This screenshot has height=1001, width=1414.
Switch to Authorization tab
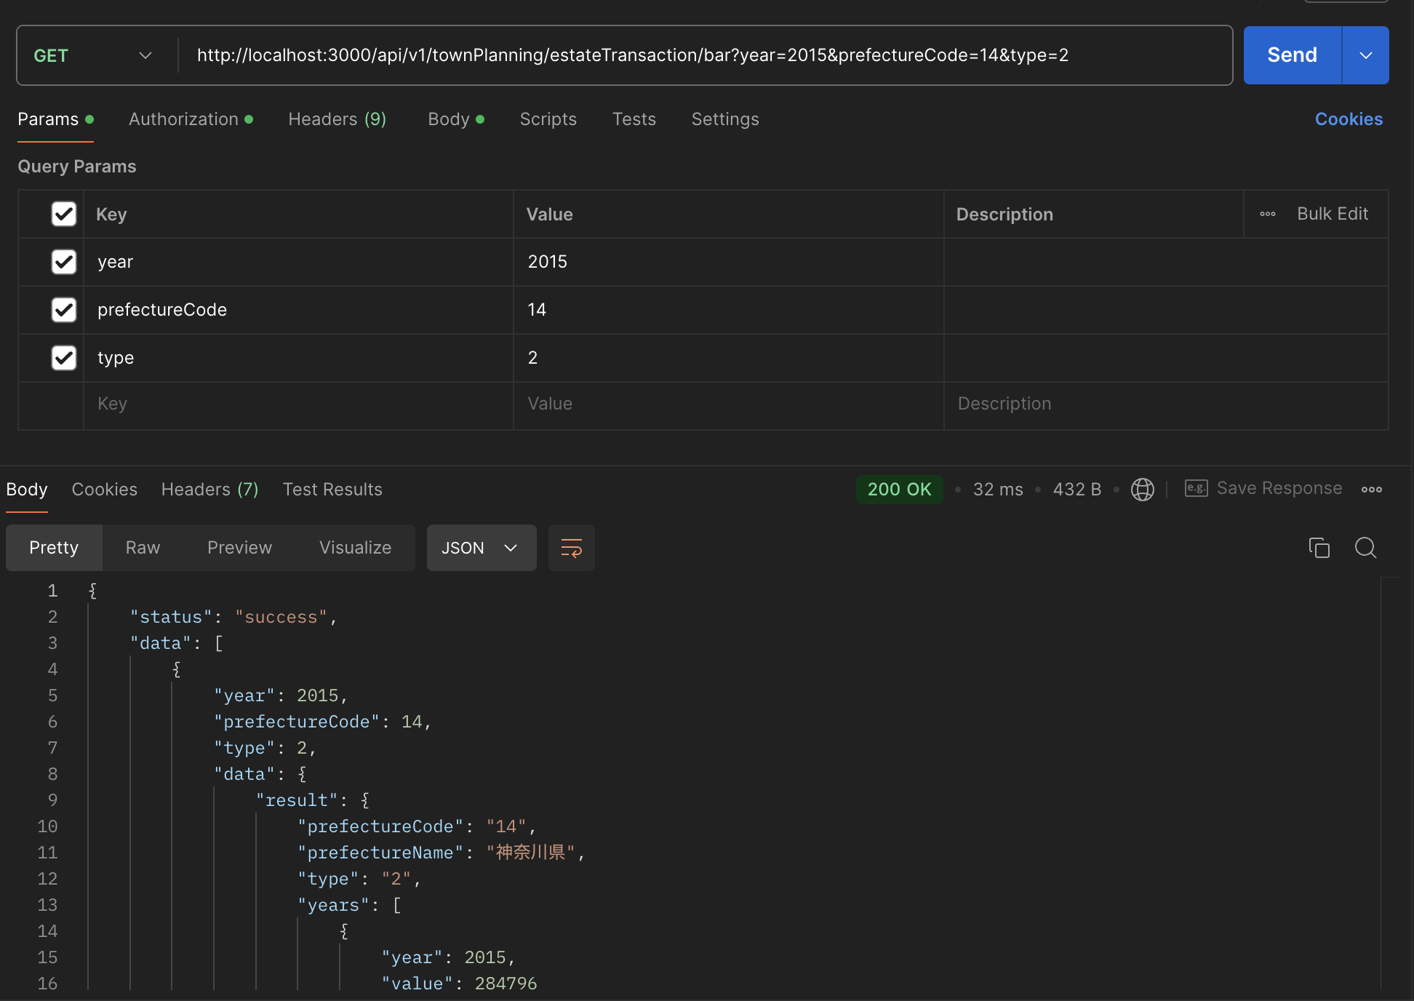(191, 119)
